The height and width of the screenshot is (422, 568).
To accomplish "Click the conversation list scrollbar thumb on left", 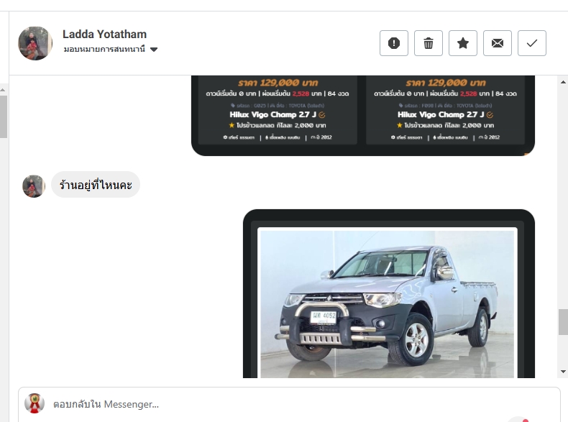I will (4, 116).
